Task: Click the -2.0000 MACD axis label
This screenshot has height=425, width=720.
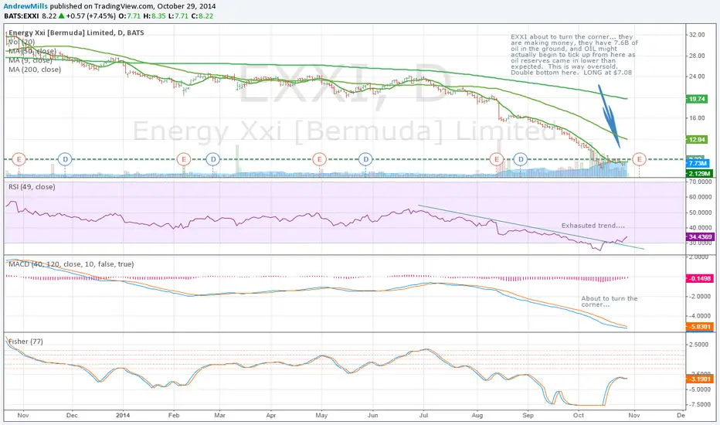Action: 700,297
